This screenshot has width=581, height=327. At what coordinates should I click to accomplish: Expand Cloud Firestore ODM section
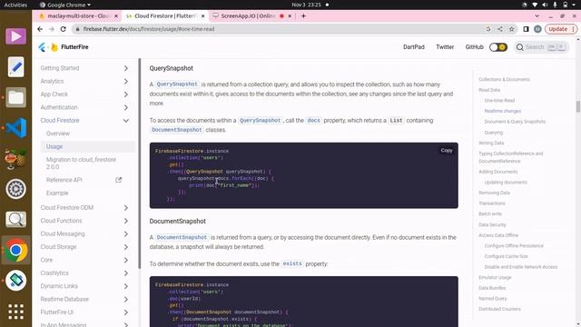click(126, 208)
